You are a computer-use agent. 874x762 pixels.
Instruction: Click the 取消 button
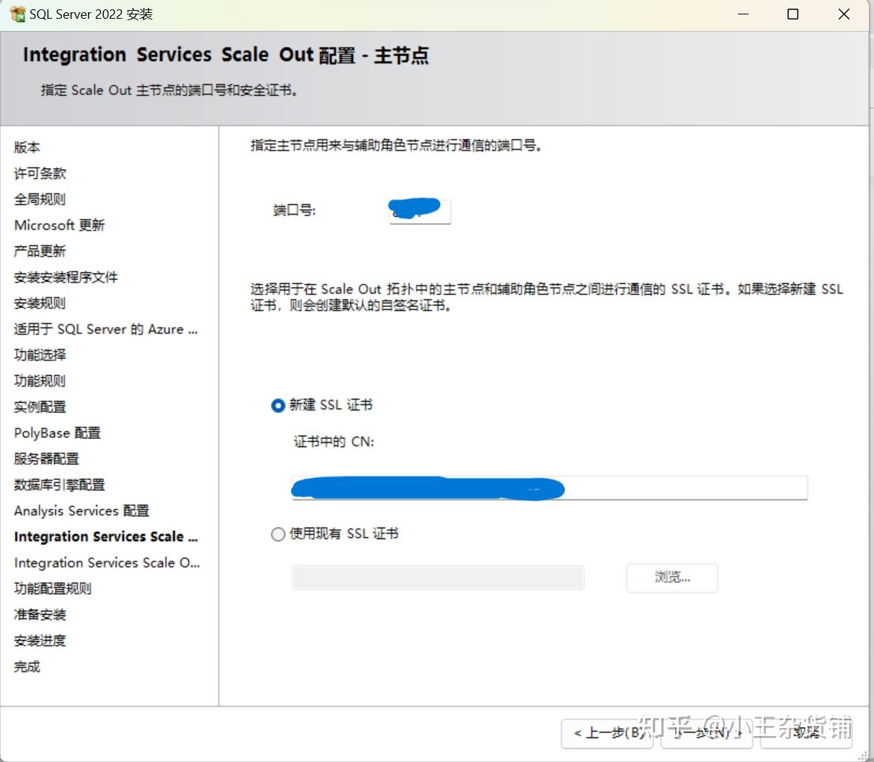806,732
